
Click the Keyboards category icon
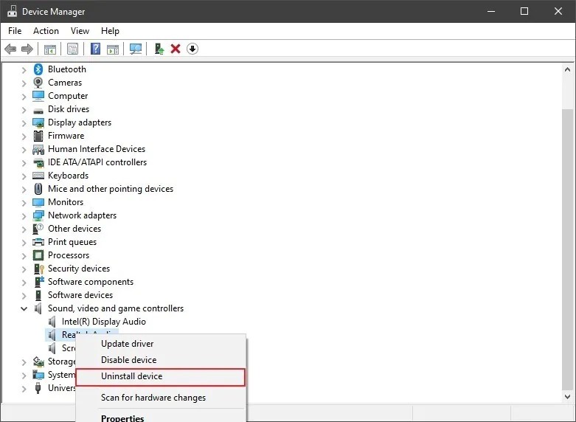tap(38, 176)
